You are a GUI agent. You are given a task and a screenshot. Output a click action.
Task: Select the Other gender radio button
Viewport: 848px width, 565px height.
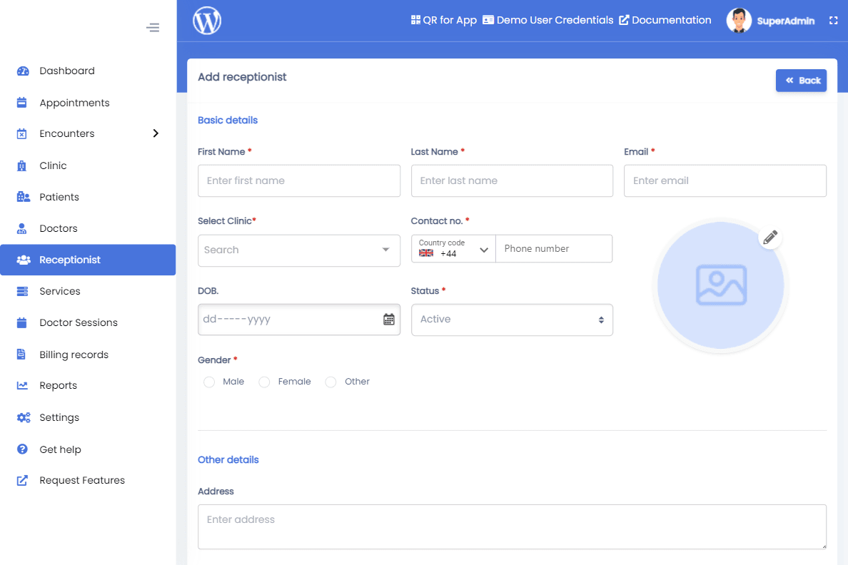click(330, 382)
